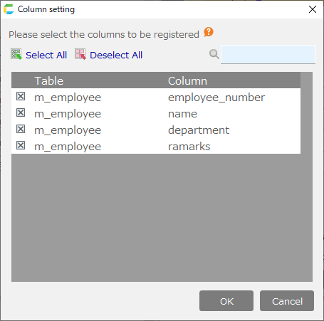Screen dimensions: 324x321
Task: Click m_employee in the name row
Action: 68,114
